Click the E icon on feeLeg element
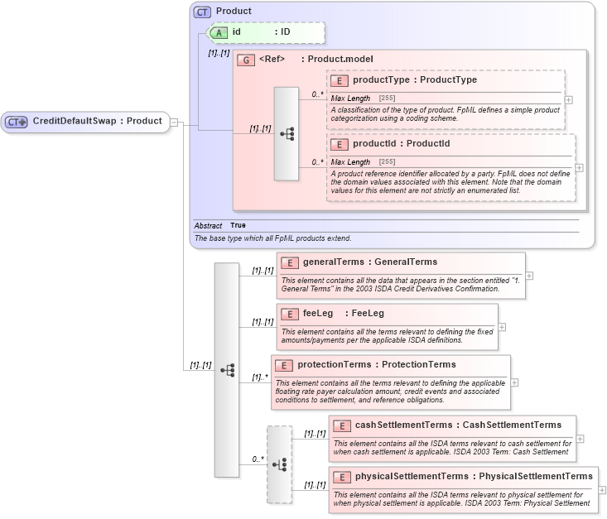 click(290, 315)
